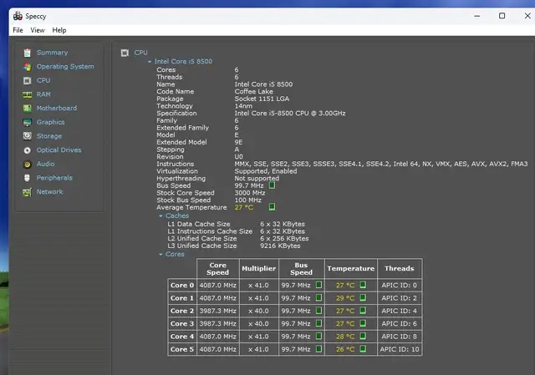Click the Socket 1151 LGA value
The width and height of the screenshot is (535, 375).
(x=262, y=99)
